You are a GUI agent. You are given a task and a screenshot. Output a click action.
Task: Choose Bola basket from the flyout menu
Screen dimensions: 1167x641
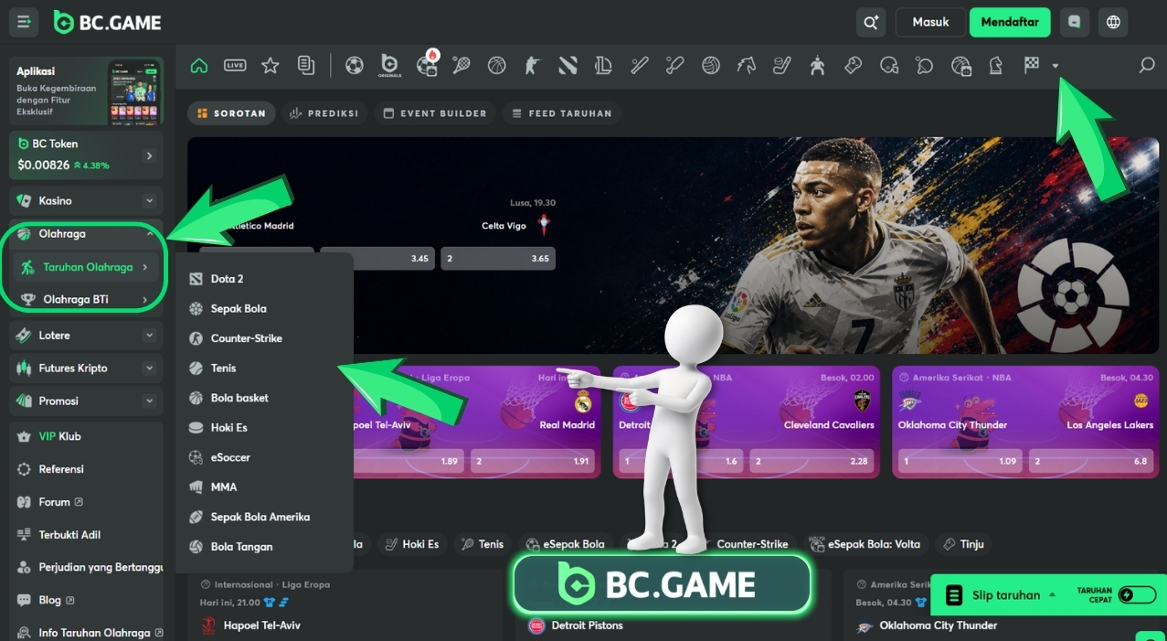click(x=264, y=398)
